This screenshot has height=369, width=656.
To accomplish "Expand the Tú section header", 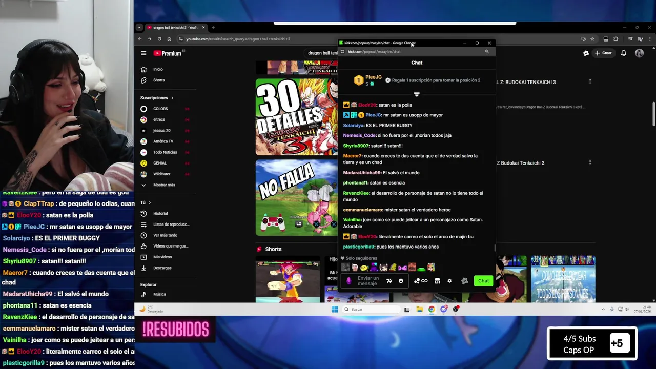I will click(146, 202).
